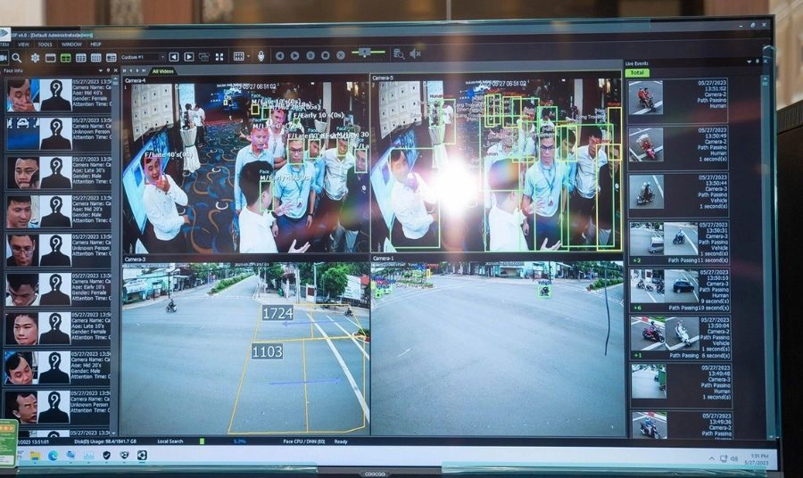Go to previous layout page arrow button

pos(174,57)
